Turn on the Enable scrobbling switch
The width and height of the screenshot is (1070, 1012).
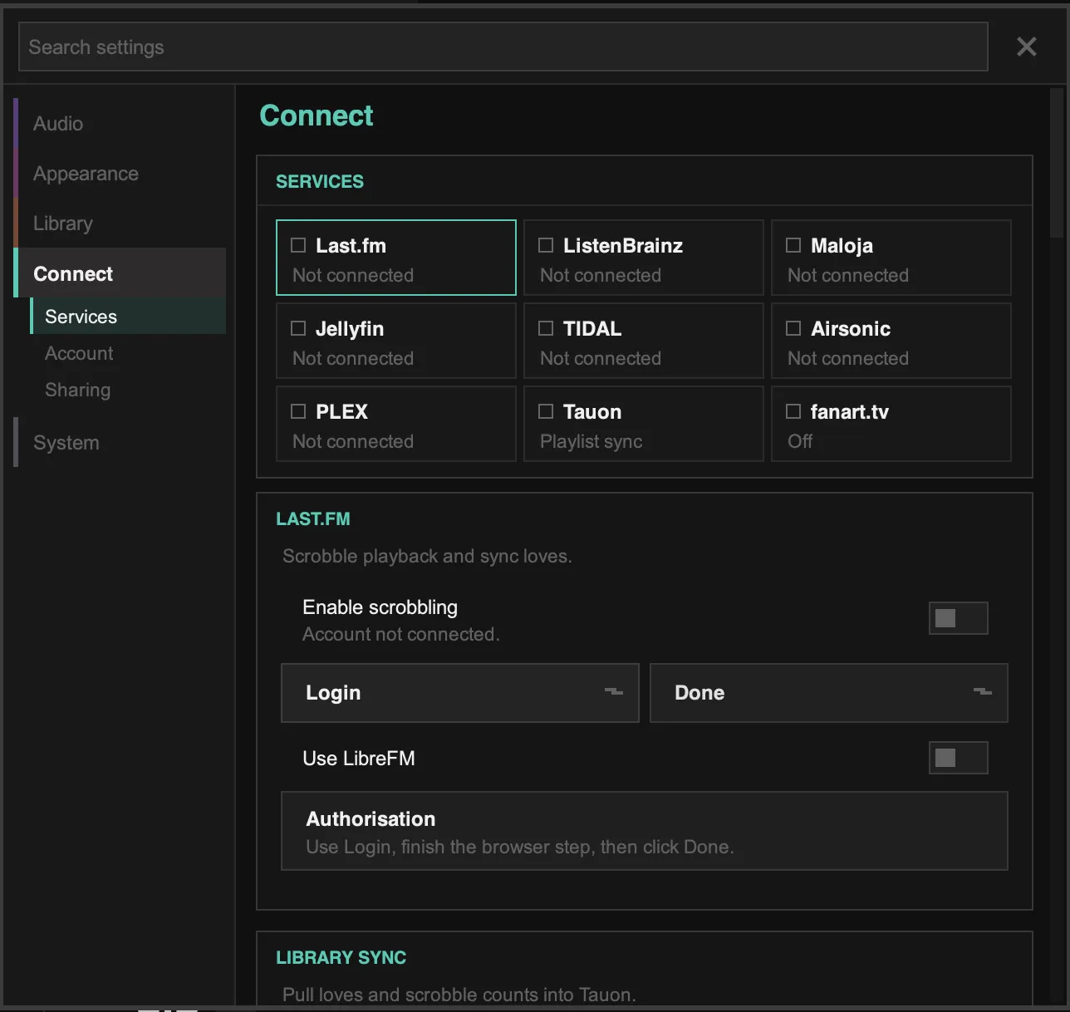[959, 618]
